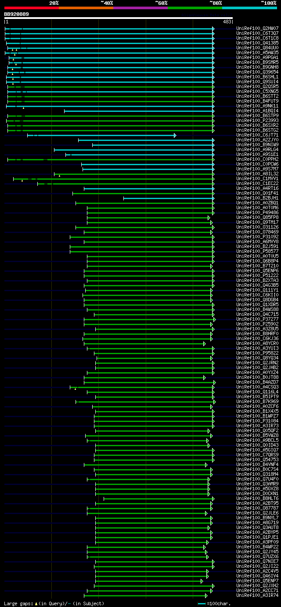Select the UniRef100_B7T210 label
This screenshot has width=281, height=607.
click(257, 266)
